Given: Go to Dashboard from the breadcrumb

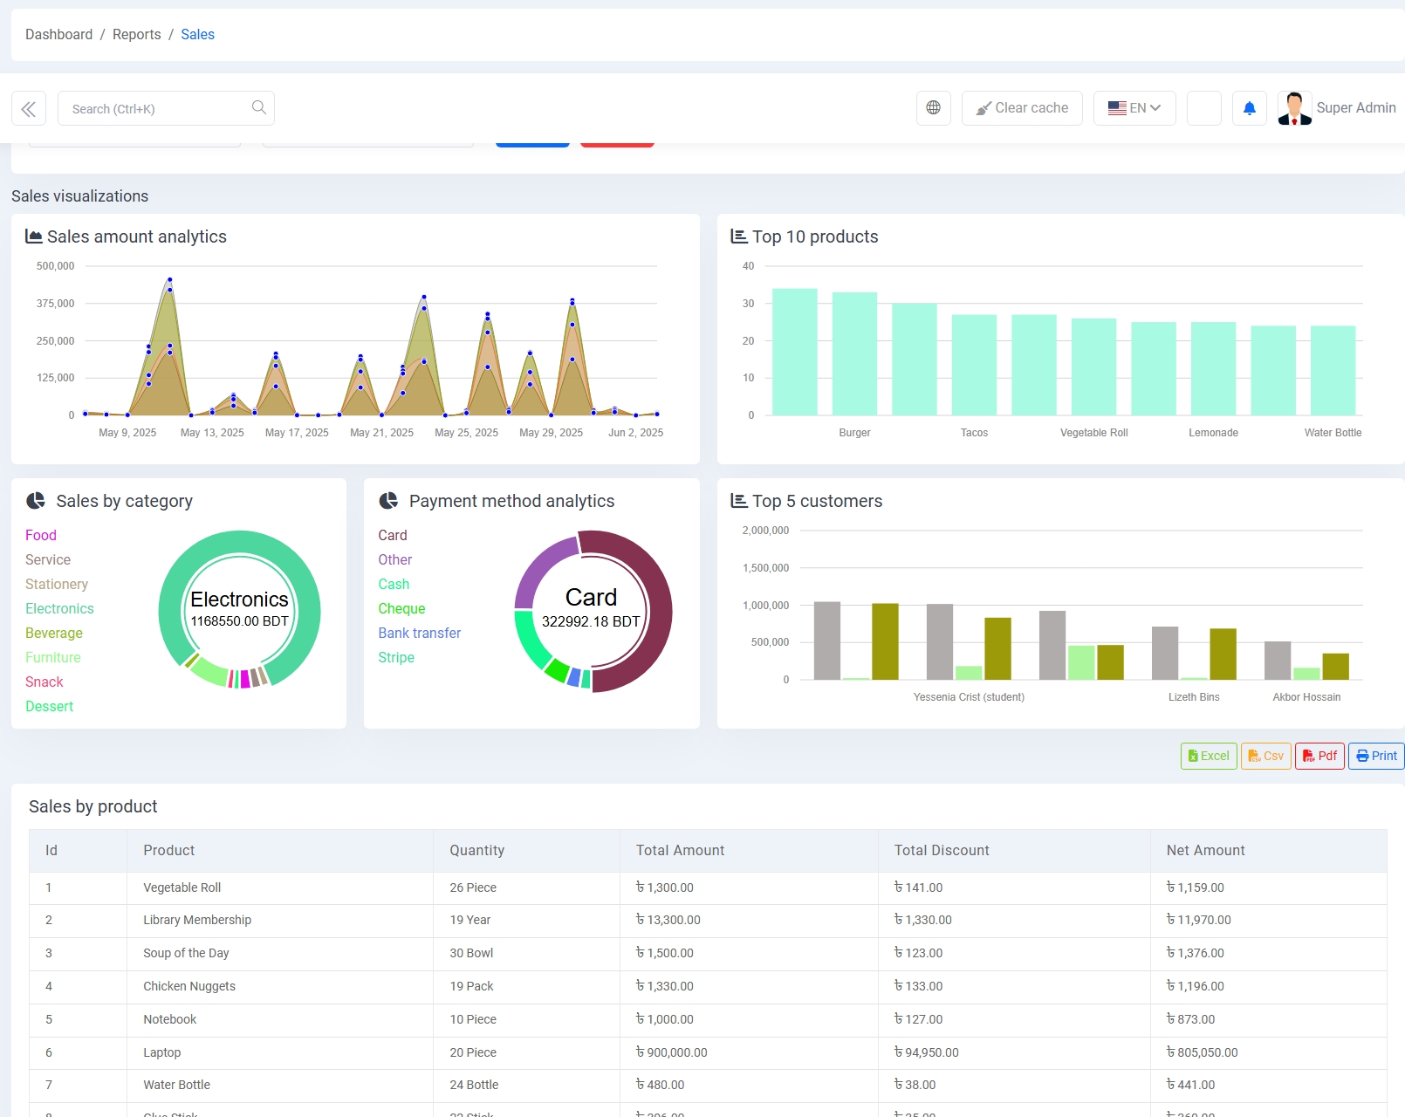Looking at the screenshot, I should click(58, 34).
